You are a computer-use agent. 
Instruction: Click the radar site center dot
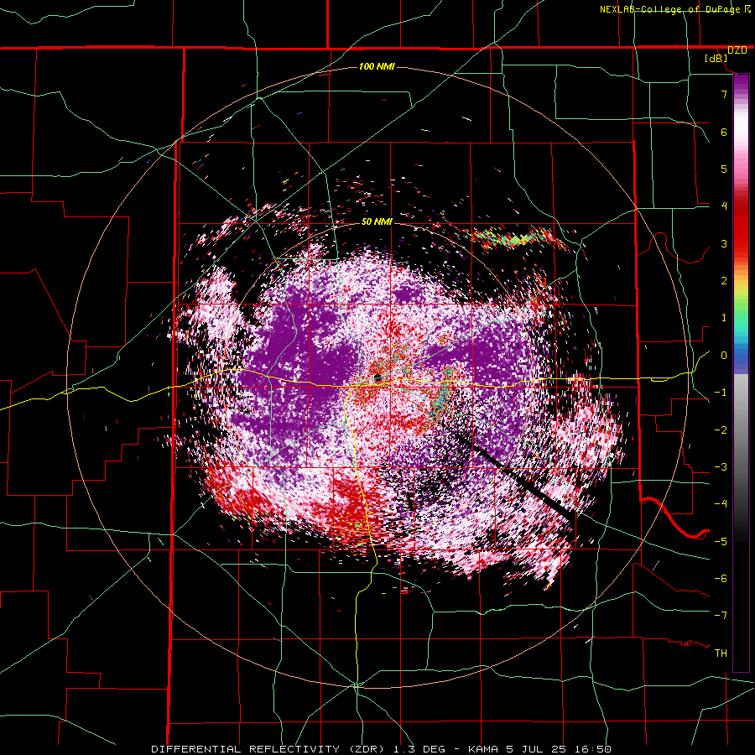coord(377,377)
